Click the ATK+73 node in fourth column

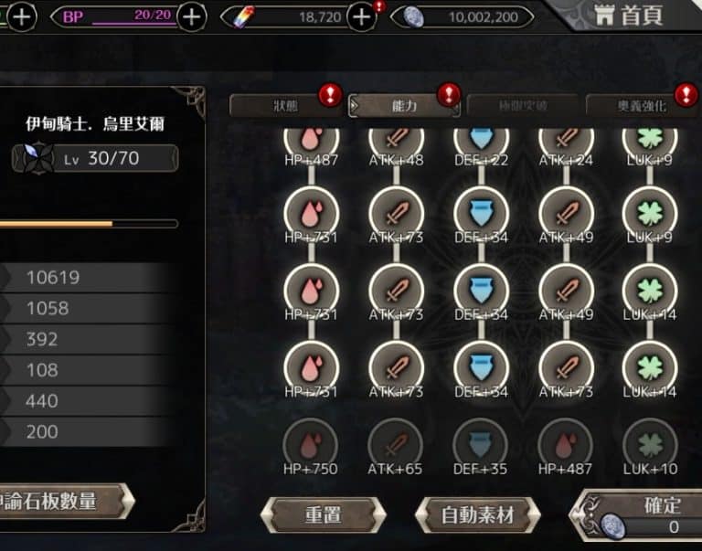point(566,368)
